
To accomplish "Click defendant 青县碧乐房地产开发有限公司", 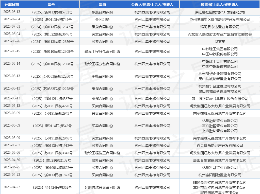I will [220, 146].
